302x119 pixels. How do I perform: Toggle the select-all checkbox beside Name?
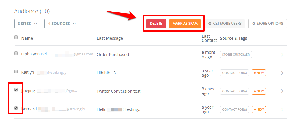coord(16,37)
